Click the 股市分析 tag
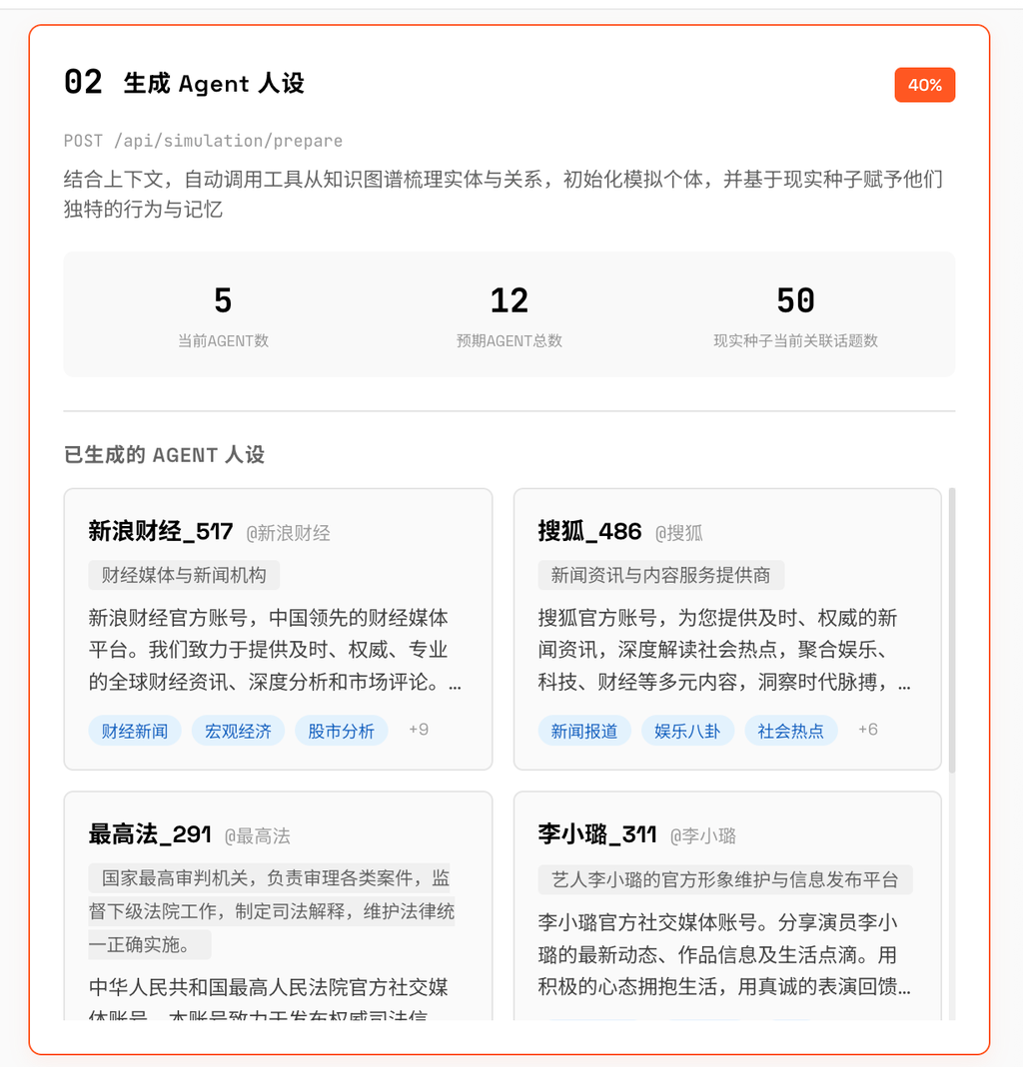The width and height of the screenshot is (1023, 1067). pyautogui.click(x=341, y=731)
